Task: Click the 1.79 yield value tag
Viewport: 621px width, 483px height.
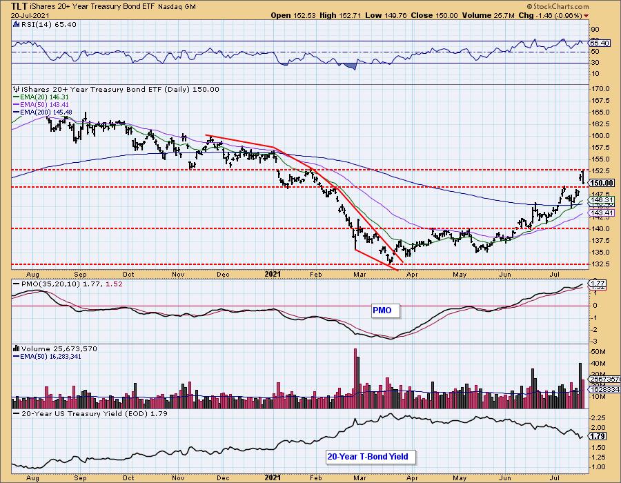Action: coord(598,436)
